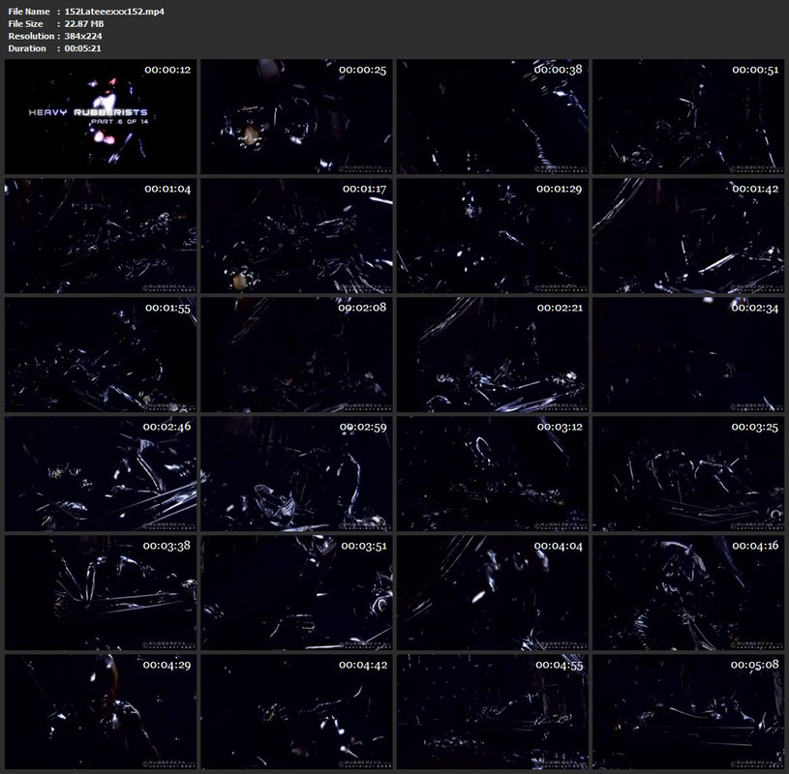Image resolution: width=789 pixels, height=774 pixels.
Task: Select the thumbnail at timestamp 00:00:12
Action: [101, 117]
